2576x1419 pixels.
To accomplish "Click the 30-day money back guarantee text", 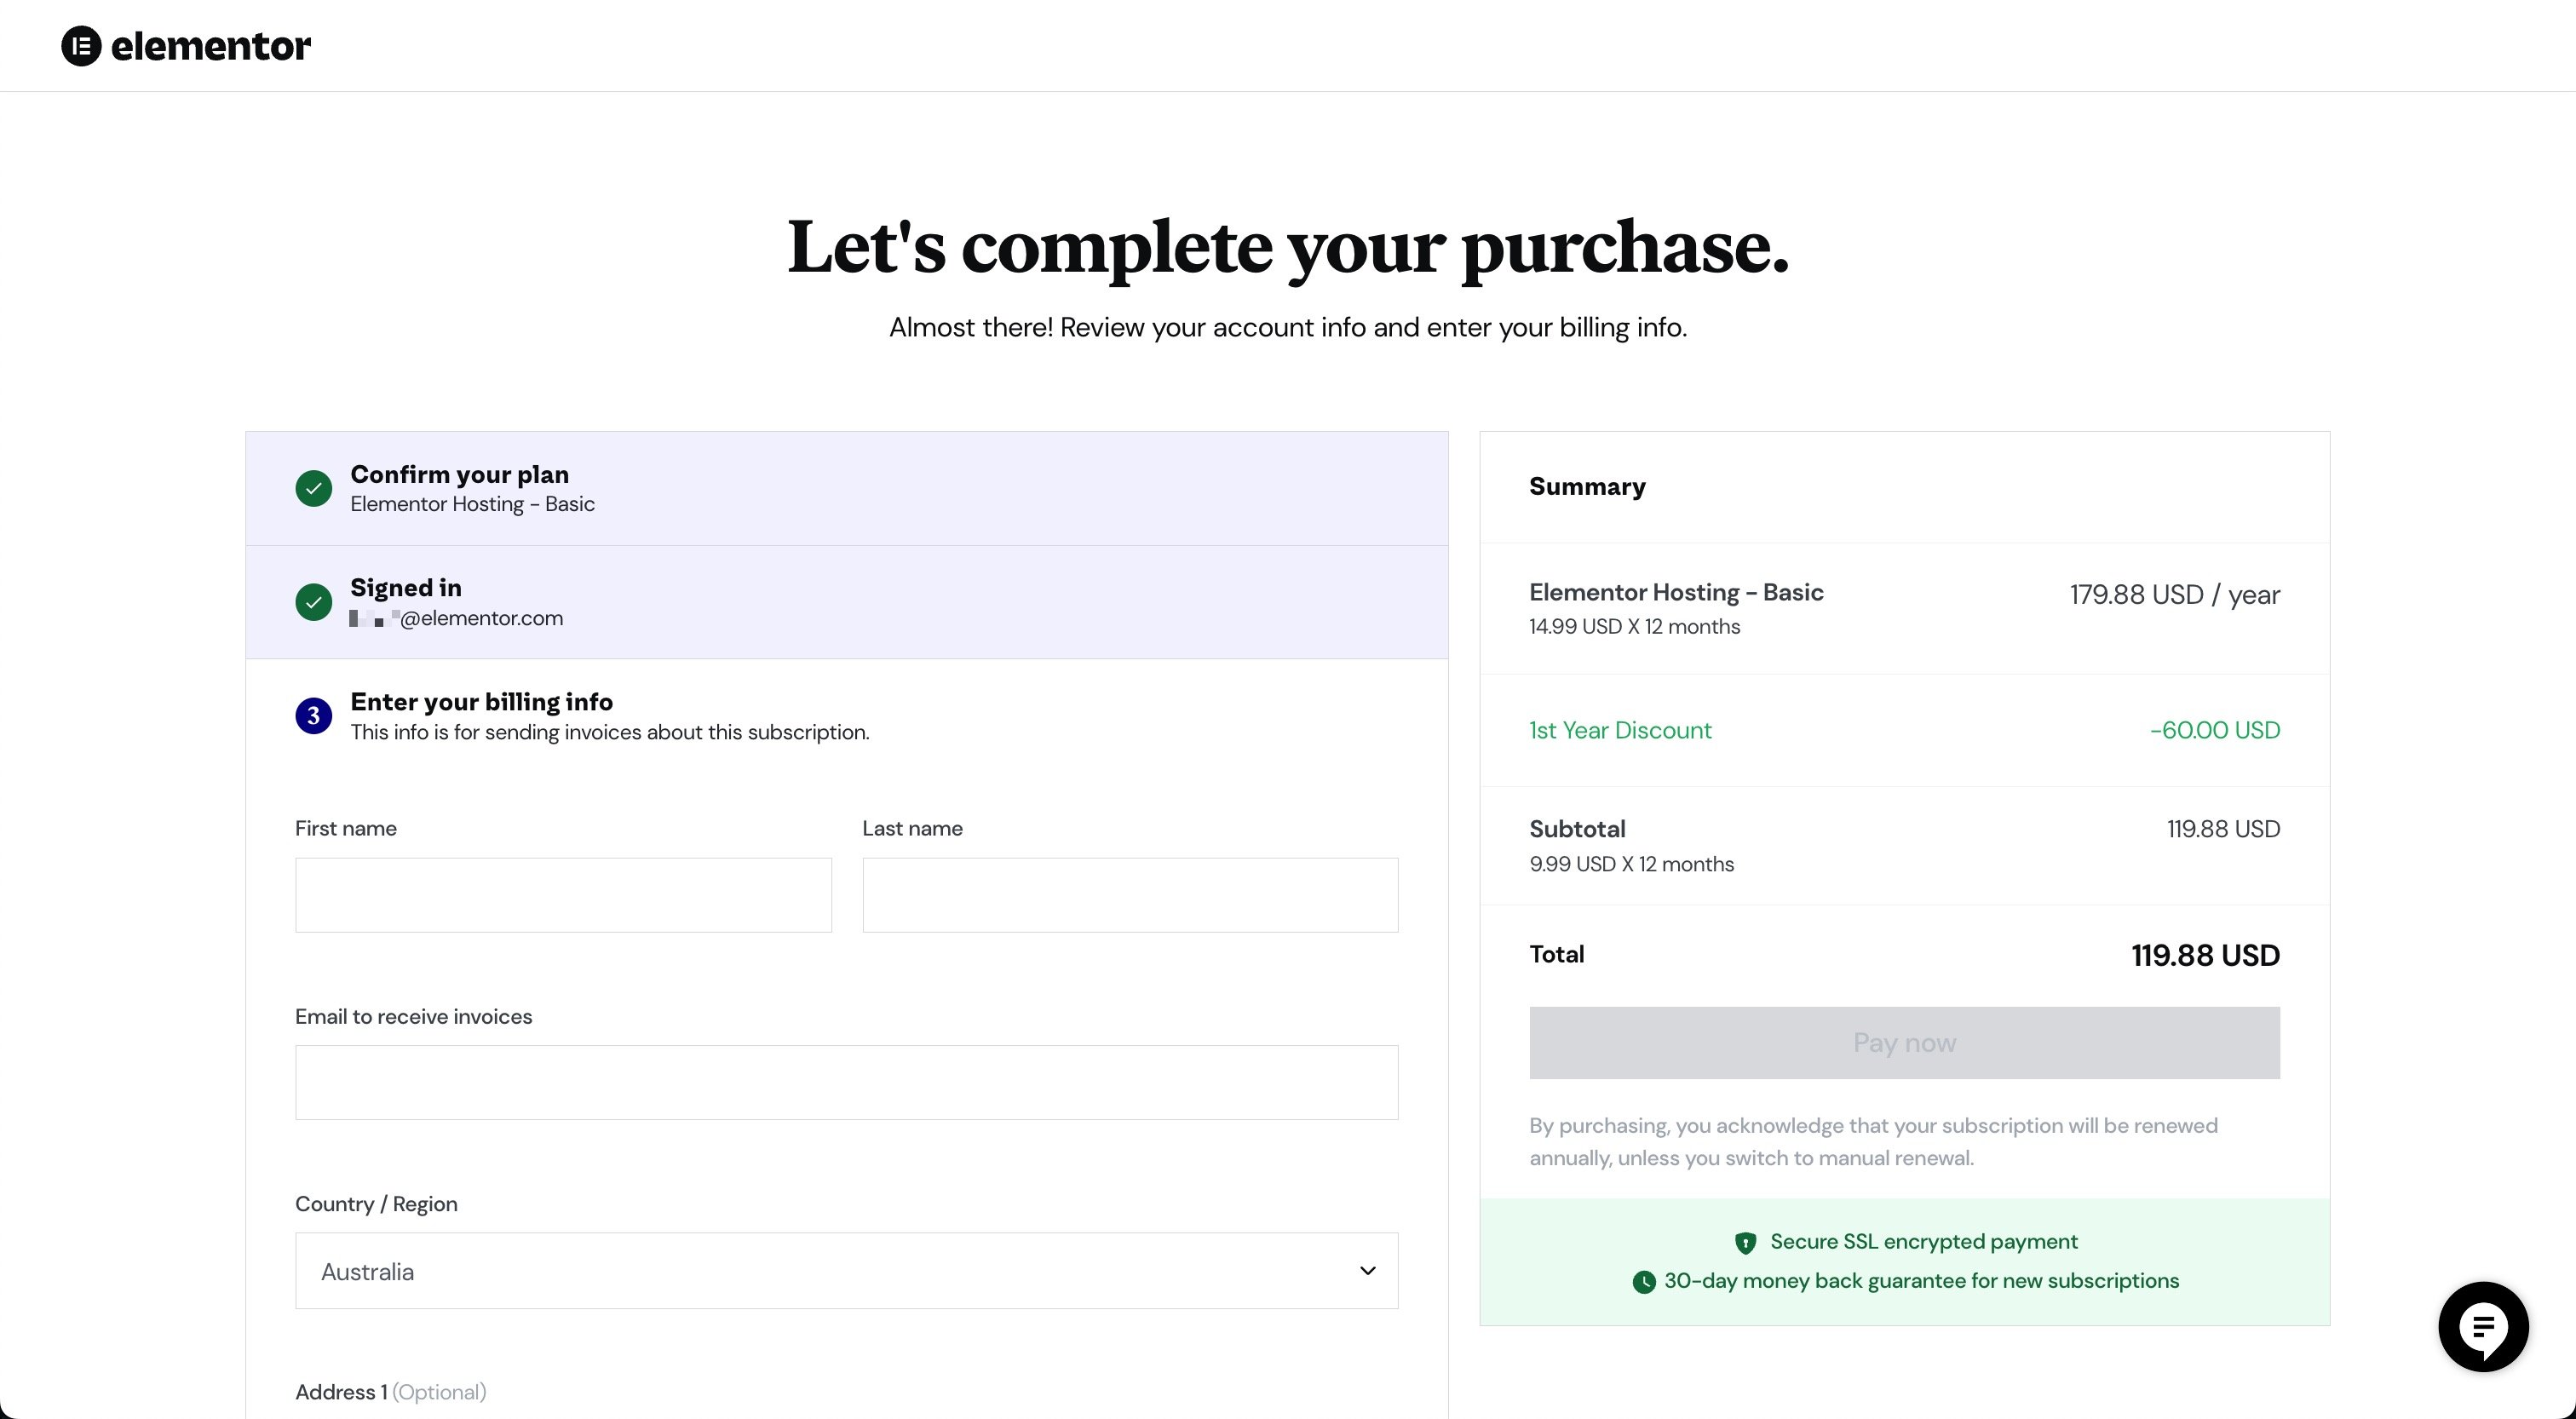I will [x=1921, y=1281].
